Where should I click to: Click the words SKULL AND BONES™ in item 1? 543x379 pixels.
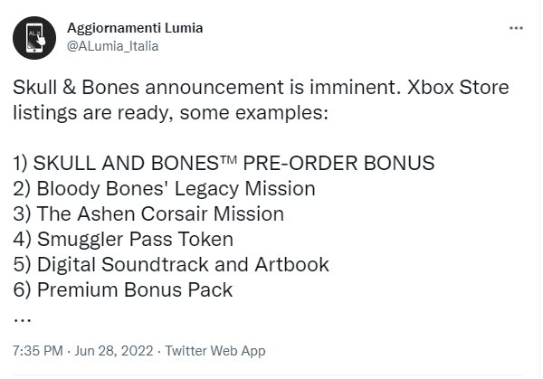[x=135, y=163]
